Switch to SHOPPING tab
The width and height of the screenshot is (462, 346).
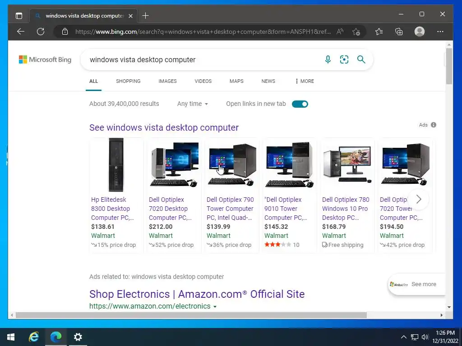click(x=128, y=81)
